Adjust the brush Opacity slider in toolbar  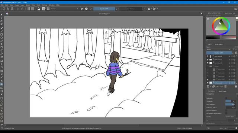(x=104, y=9)
